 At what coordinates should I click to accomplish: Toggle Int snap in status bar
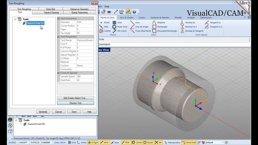pyautogui.click(x=158, y=143)
